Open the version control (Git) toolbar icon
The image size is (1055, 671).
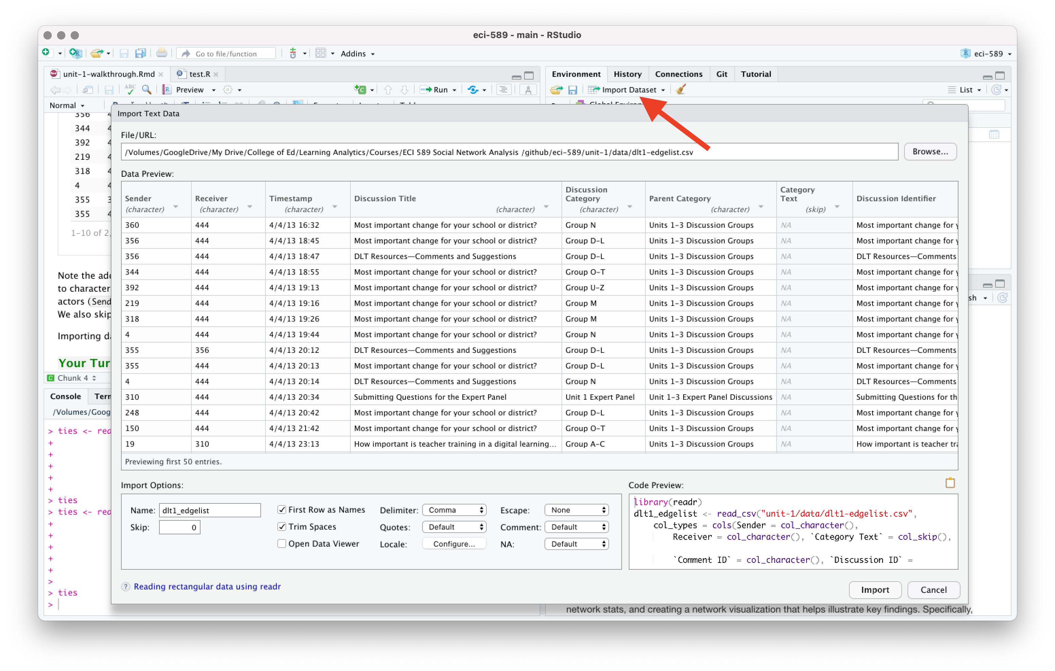pos(293,53)
